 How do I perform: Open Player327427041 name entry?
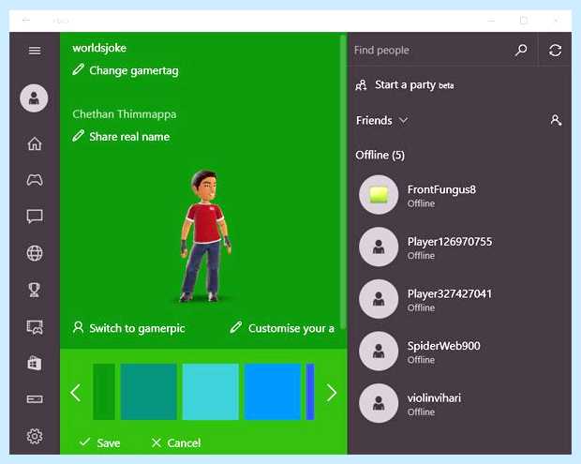click(x=450, y=294)
